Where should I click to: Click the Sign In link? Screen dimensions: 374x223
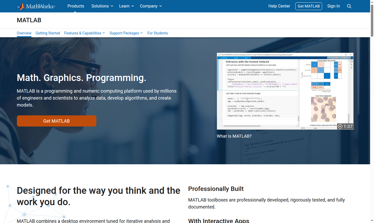[333, 6]
